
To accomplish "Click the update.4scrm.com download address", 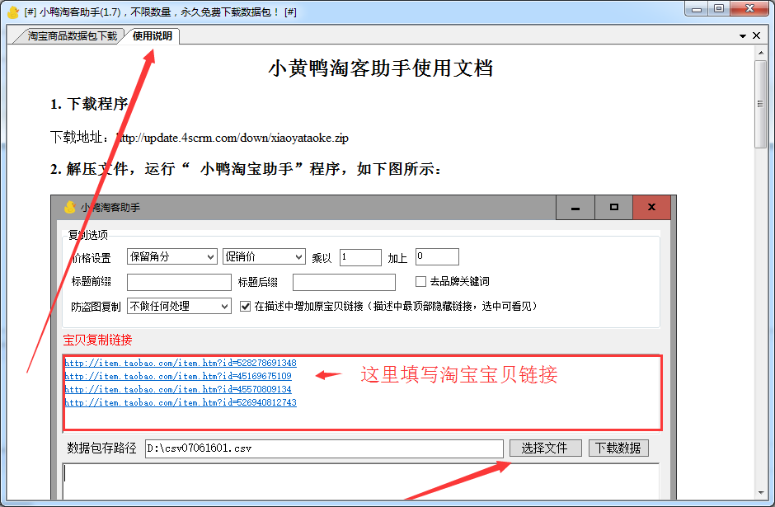I will click(233, 138).
